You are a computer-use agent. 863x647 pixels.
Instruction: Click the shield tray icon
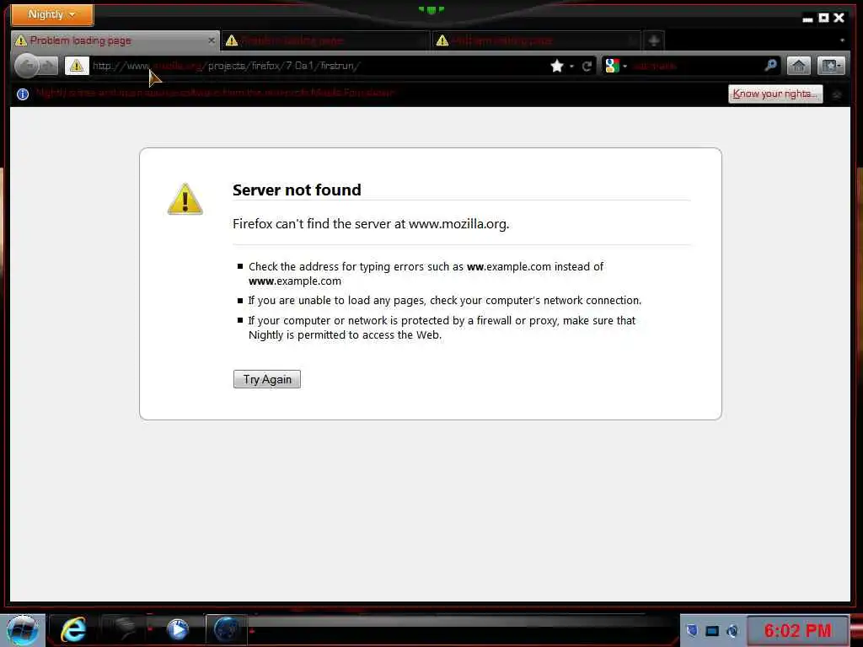tap(693, 630)
